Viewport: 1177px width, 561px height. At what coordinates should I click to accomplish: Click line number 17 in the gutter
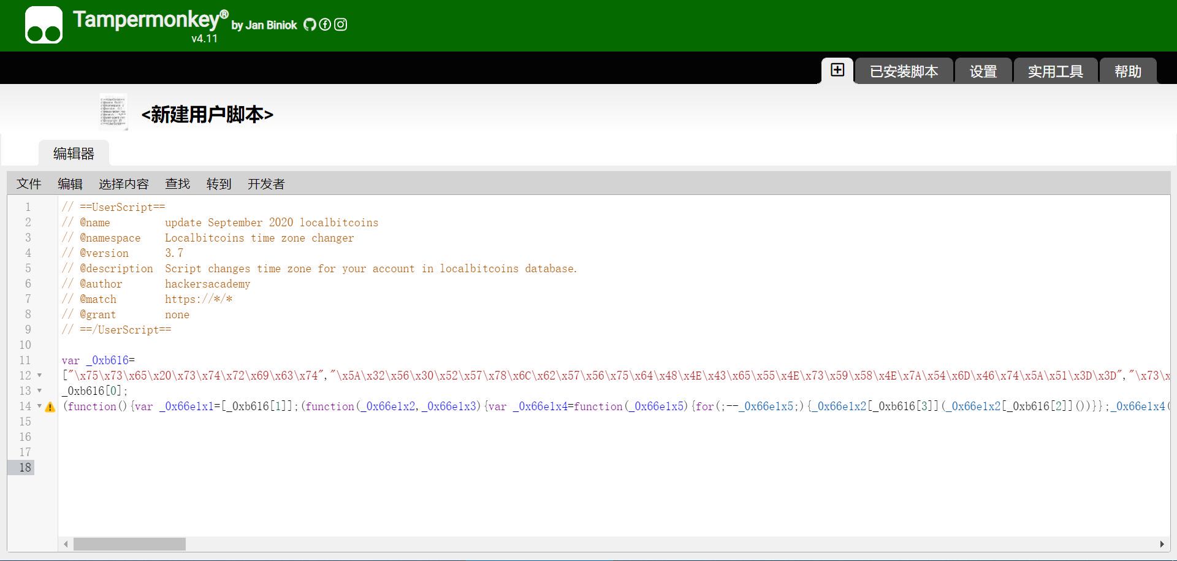pyautogui.click(x=25, y=452)
